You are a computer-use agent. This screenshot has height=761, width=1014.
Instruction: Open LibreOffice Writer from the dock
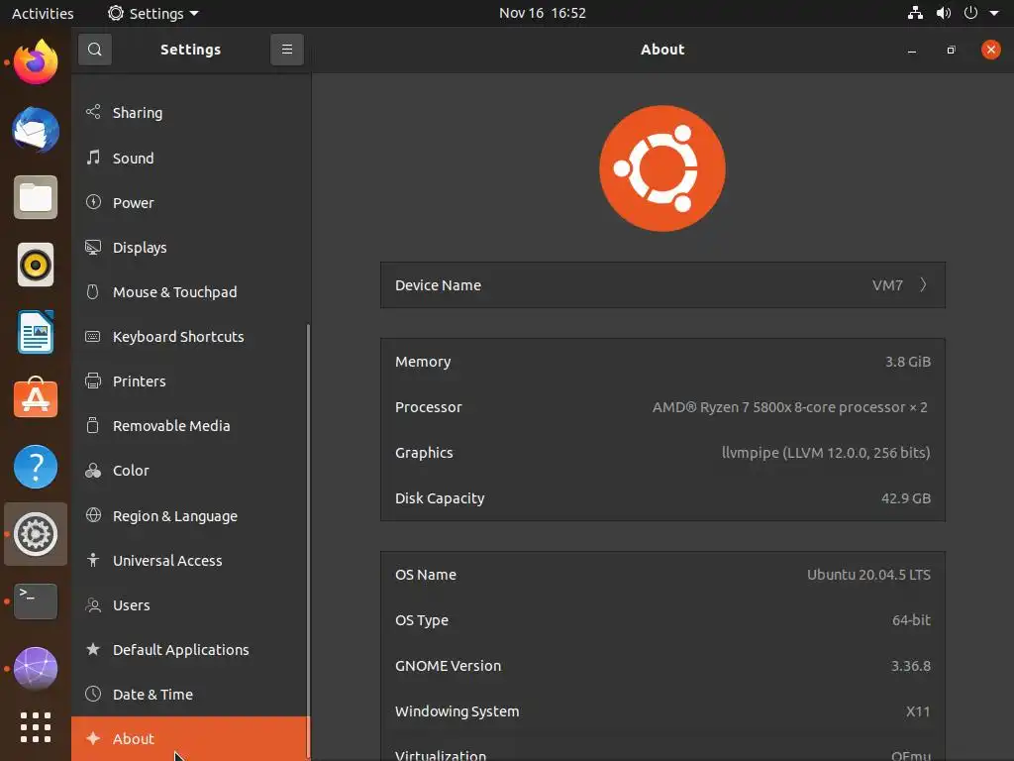click(36, 332)
